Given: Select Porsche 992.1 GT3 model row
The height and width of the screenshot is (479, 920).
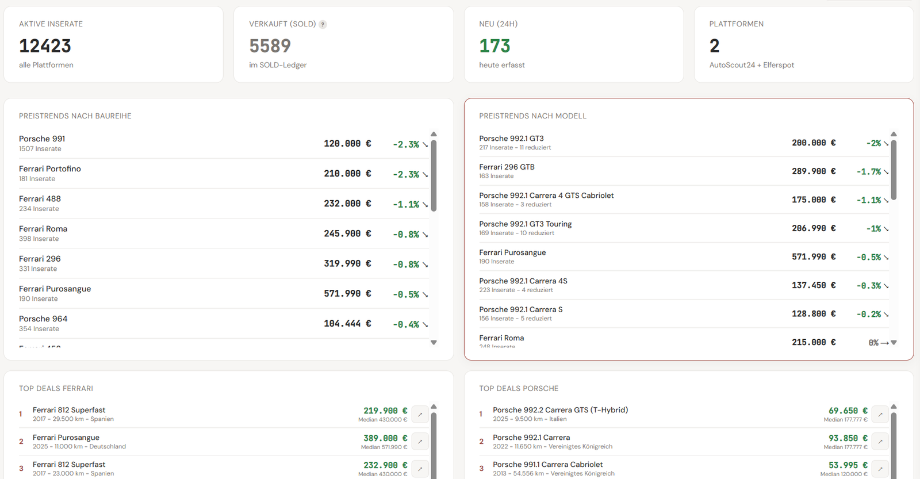Looking at the screenshot, I should (684, 143).
